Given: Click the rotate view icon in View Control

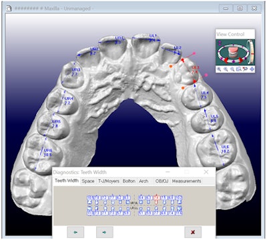Looking at the screenshot, I should click(245, 69).
